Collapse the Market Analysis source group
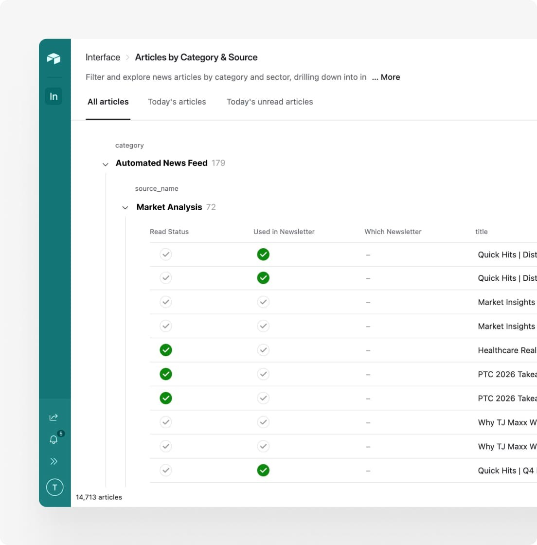The width and height of the screenshot is (537, 545). (125, 208)
